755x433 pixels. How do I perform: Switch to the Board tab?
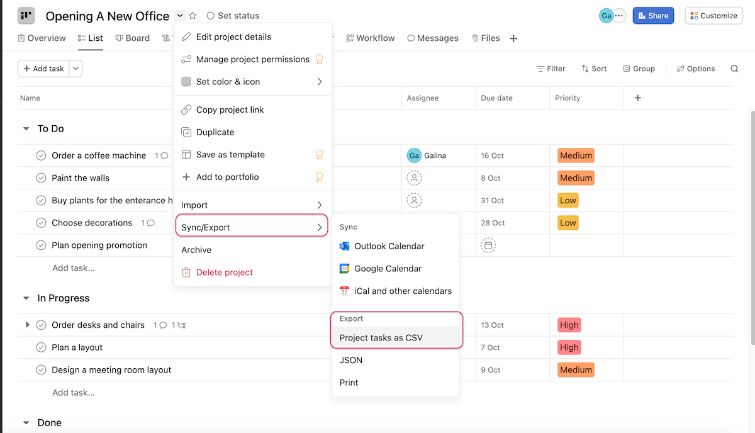(x=132, y=38)
